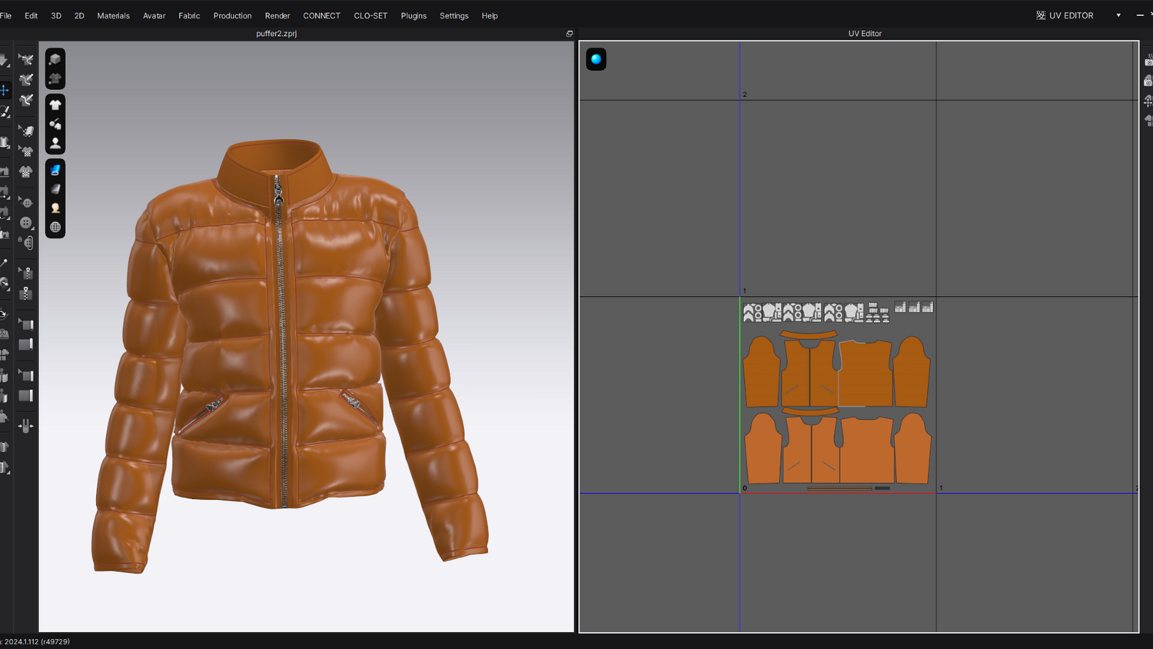Image resolution: width=1153 pixels, height=649 pixels.
Task: Open the Settings menu
Action: tap(454, 15)
